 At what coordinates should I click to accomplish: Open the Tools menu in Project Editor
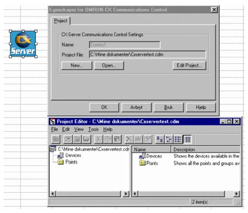point(93,129)
